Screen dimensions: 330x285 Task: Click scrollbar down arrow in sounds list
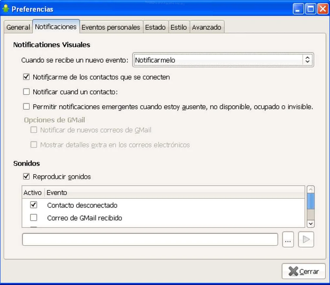(311, 224)
